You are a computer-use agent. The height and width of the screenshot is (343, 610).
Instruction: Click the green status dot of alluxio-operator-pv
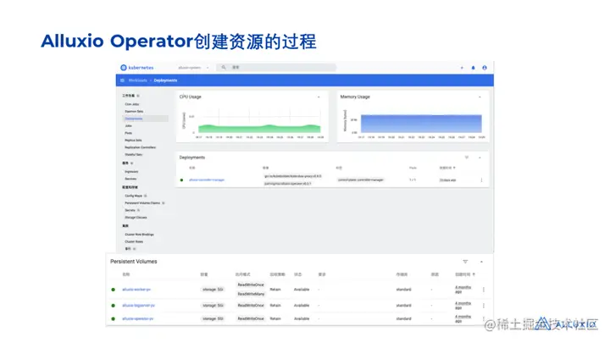click(x=114, y=318)
